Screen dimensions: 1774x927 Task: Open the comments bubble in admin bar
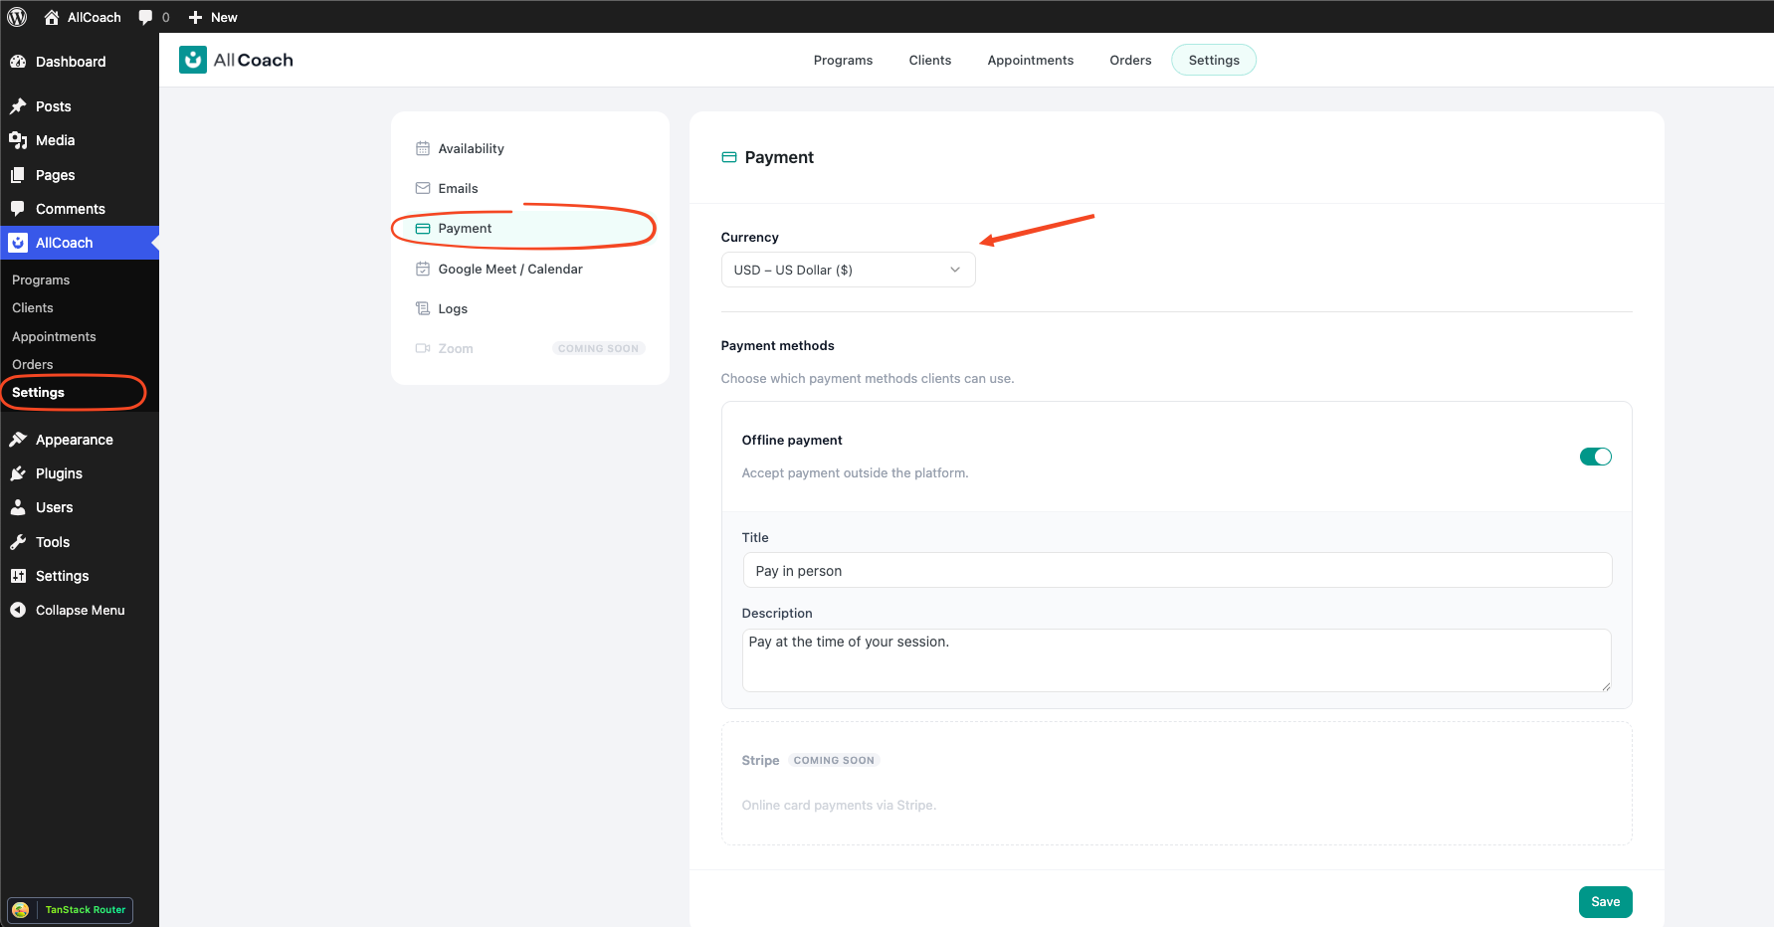tap(146, 17)
